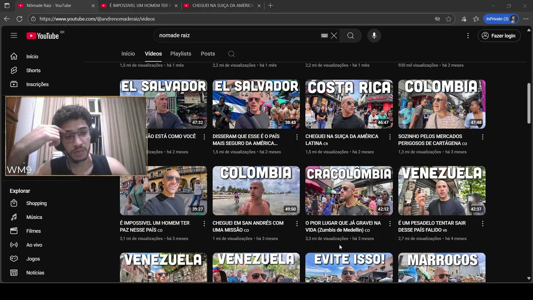Open the COLOMBIA 49:50 beach video thumbnail

pyautogui.click(x=256, y=191)
